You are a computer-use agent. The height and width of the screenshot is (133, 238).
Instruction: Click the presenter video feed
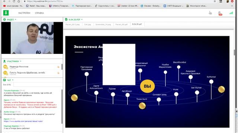[32, 38]
